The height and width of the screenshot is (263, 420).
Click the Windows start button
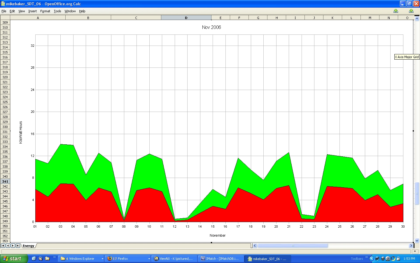(14, 259)
